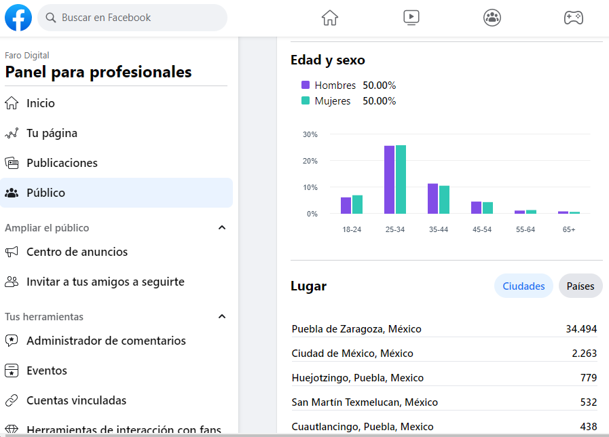
Task: Click the Público sidebar item
Action: click(x=45, y=193)
